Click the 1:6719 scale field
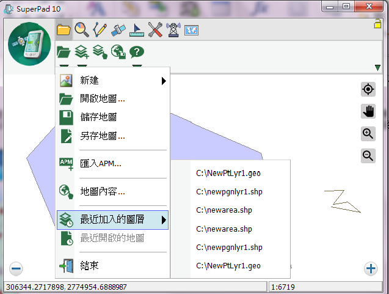The height and width of the screenshot is (294, 389). pyautogui.click(x=325, y=287)
